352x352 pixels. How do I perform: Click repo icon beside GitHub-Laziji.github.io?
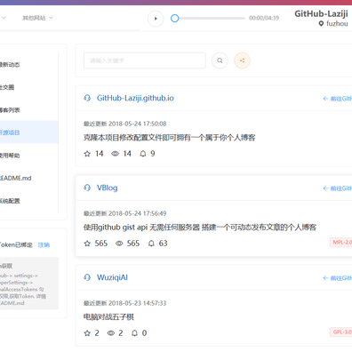87,98
